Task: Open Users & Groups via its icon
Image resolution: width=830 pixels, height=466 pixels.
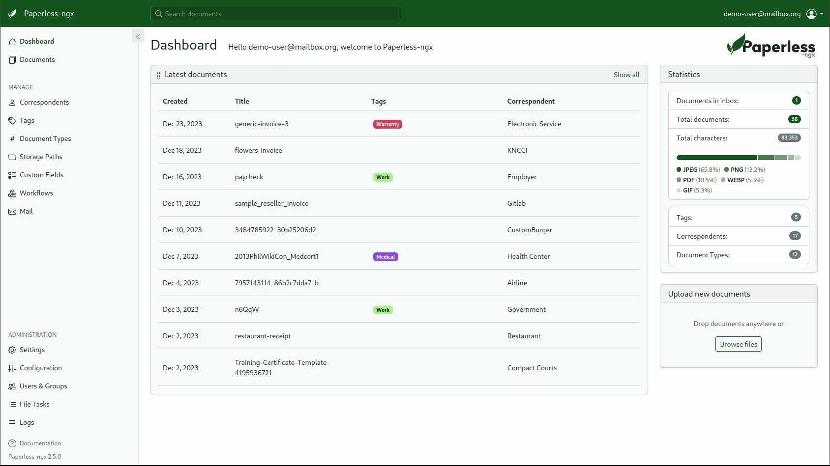Action: click(12, 386)
